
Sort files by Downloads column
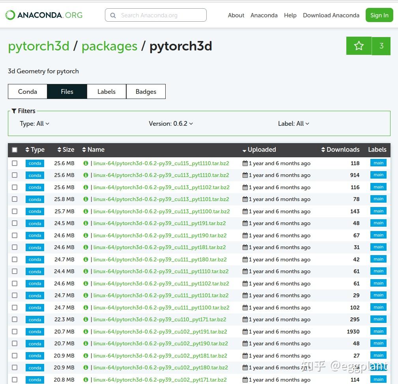pyautogui.click(x=323, y=150)
